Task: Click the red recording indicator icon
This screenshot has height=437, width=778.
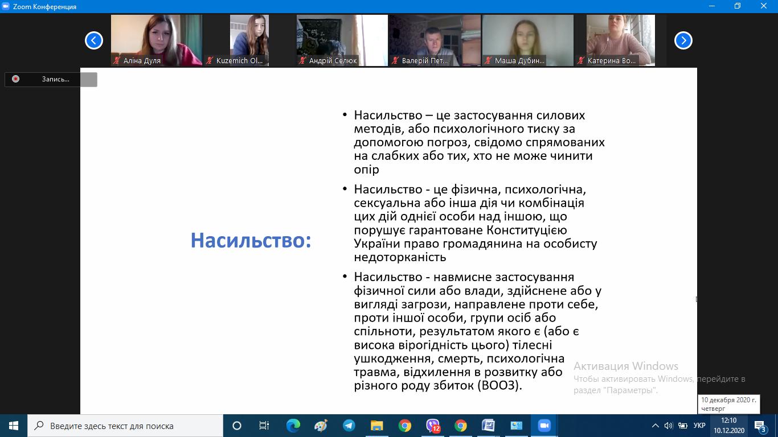Action: pyautogui.click(x=16, y=79)
